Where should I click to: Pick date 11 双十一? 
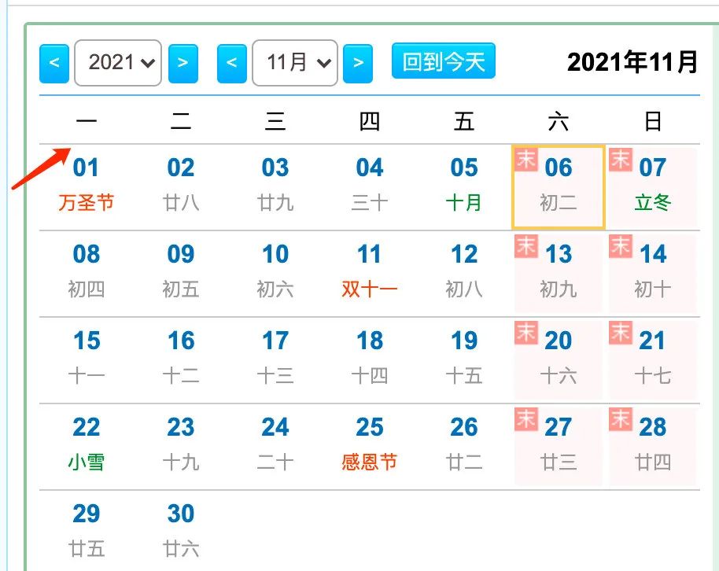pyautogui.click(x=370, y=271)
